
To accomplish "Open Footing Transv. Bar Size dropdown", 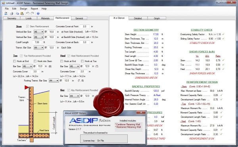I will click(54, 81).
